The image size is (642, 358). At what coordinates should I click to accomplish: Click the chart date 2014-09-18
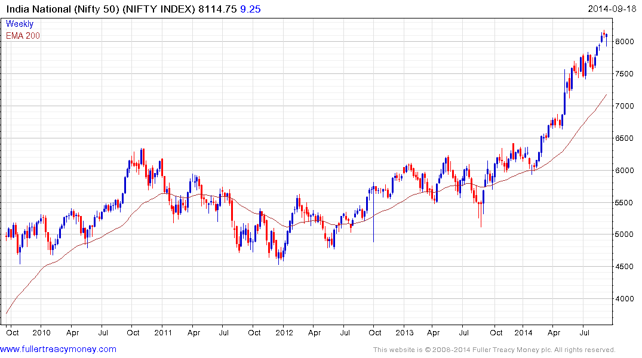pyautogui.click(x=612, y=9)
